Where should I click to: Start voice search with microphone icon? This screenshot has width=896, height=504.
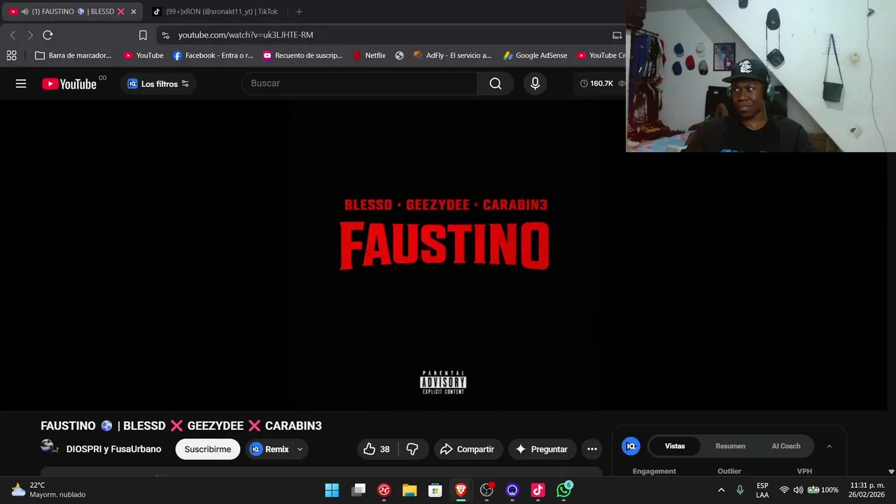click(x=535, y=83)
